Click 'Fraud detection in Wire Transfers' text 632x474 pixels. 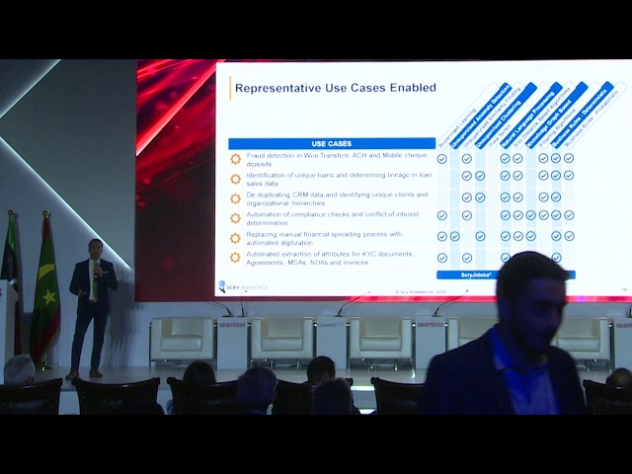(x=298, y=156)
